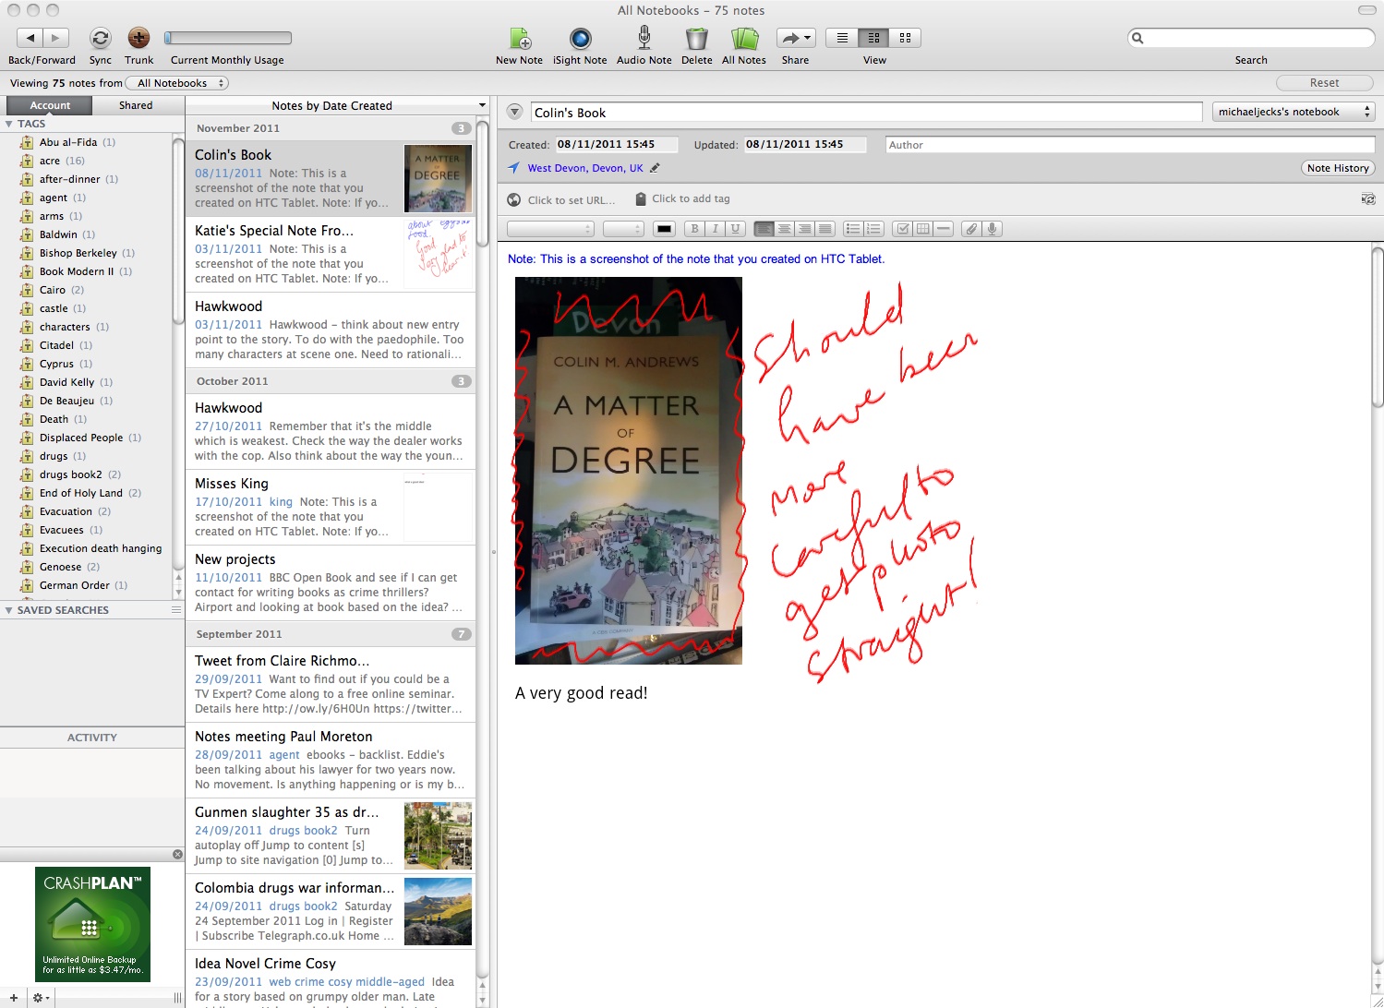The image size is (1384, 1008).
Task: Toggle underline formatting
Action: tap(735, 229)
